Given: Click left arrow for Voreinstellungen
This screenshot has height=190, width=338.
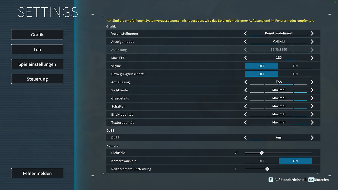Looking at the screenshot, I should [x=246, y=34].
